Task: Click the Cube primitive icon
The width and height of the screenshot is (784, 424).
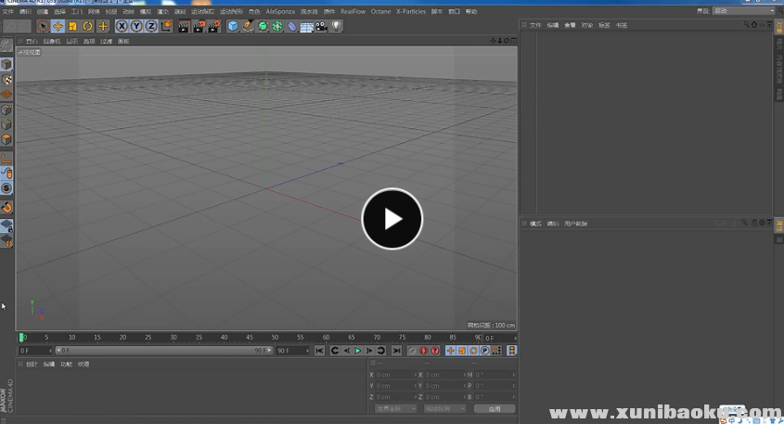Action: pos(233,26)
